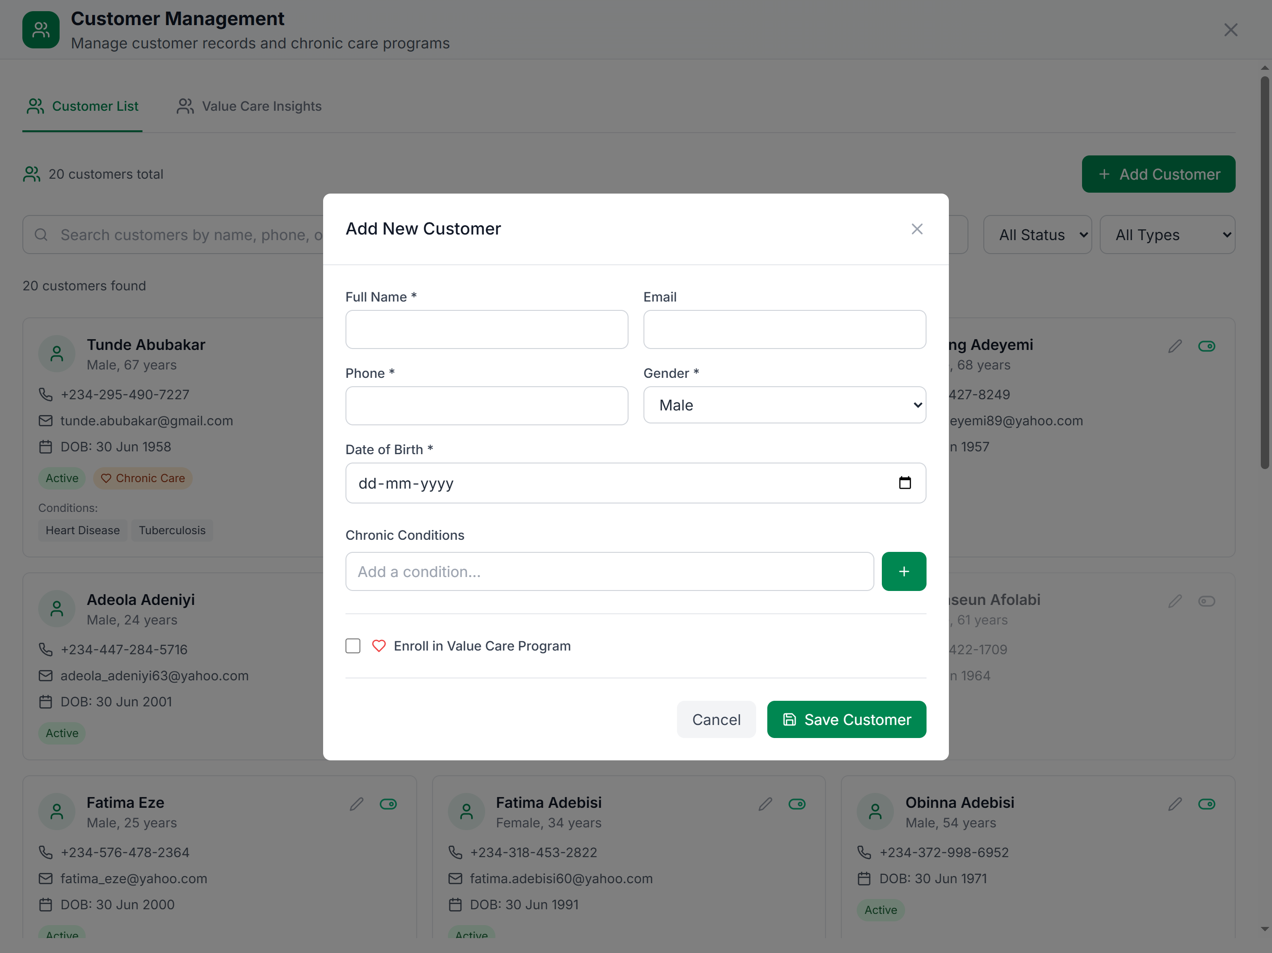This screenshot has width=1272, height=953.
Task: Expand the All Types filter
Action: point(1167,235)
